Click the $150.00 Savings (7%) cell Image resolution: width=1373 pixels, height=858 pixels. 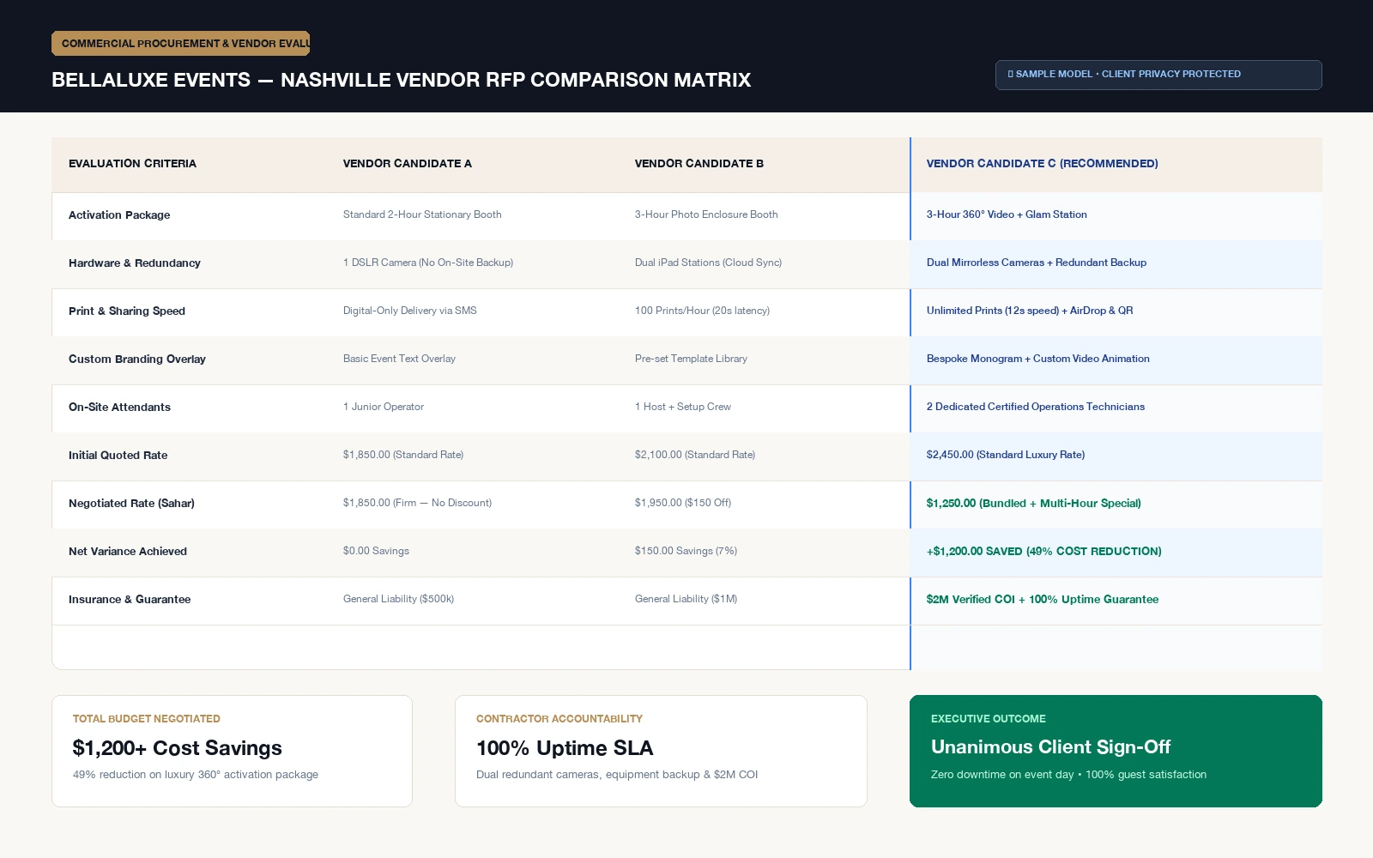(686, 551)
